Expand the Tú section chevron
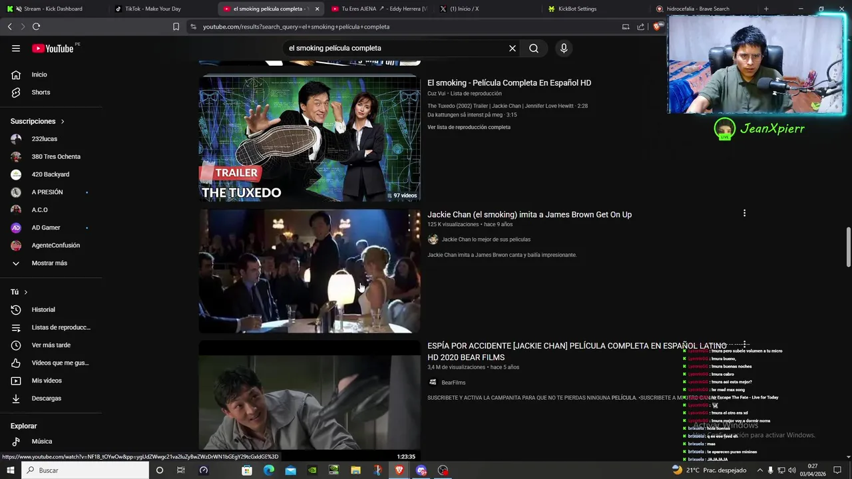Screen dimensions: 852x479 tap(26, 292)
